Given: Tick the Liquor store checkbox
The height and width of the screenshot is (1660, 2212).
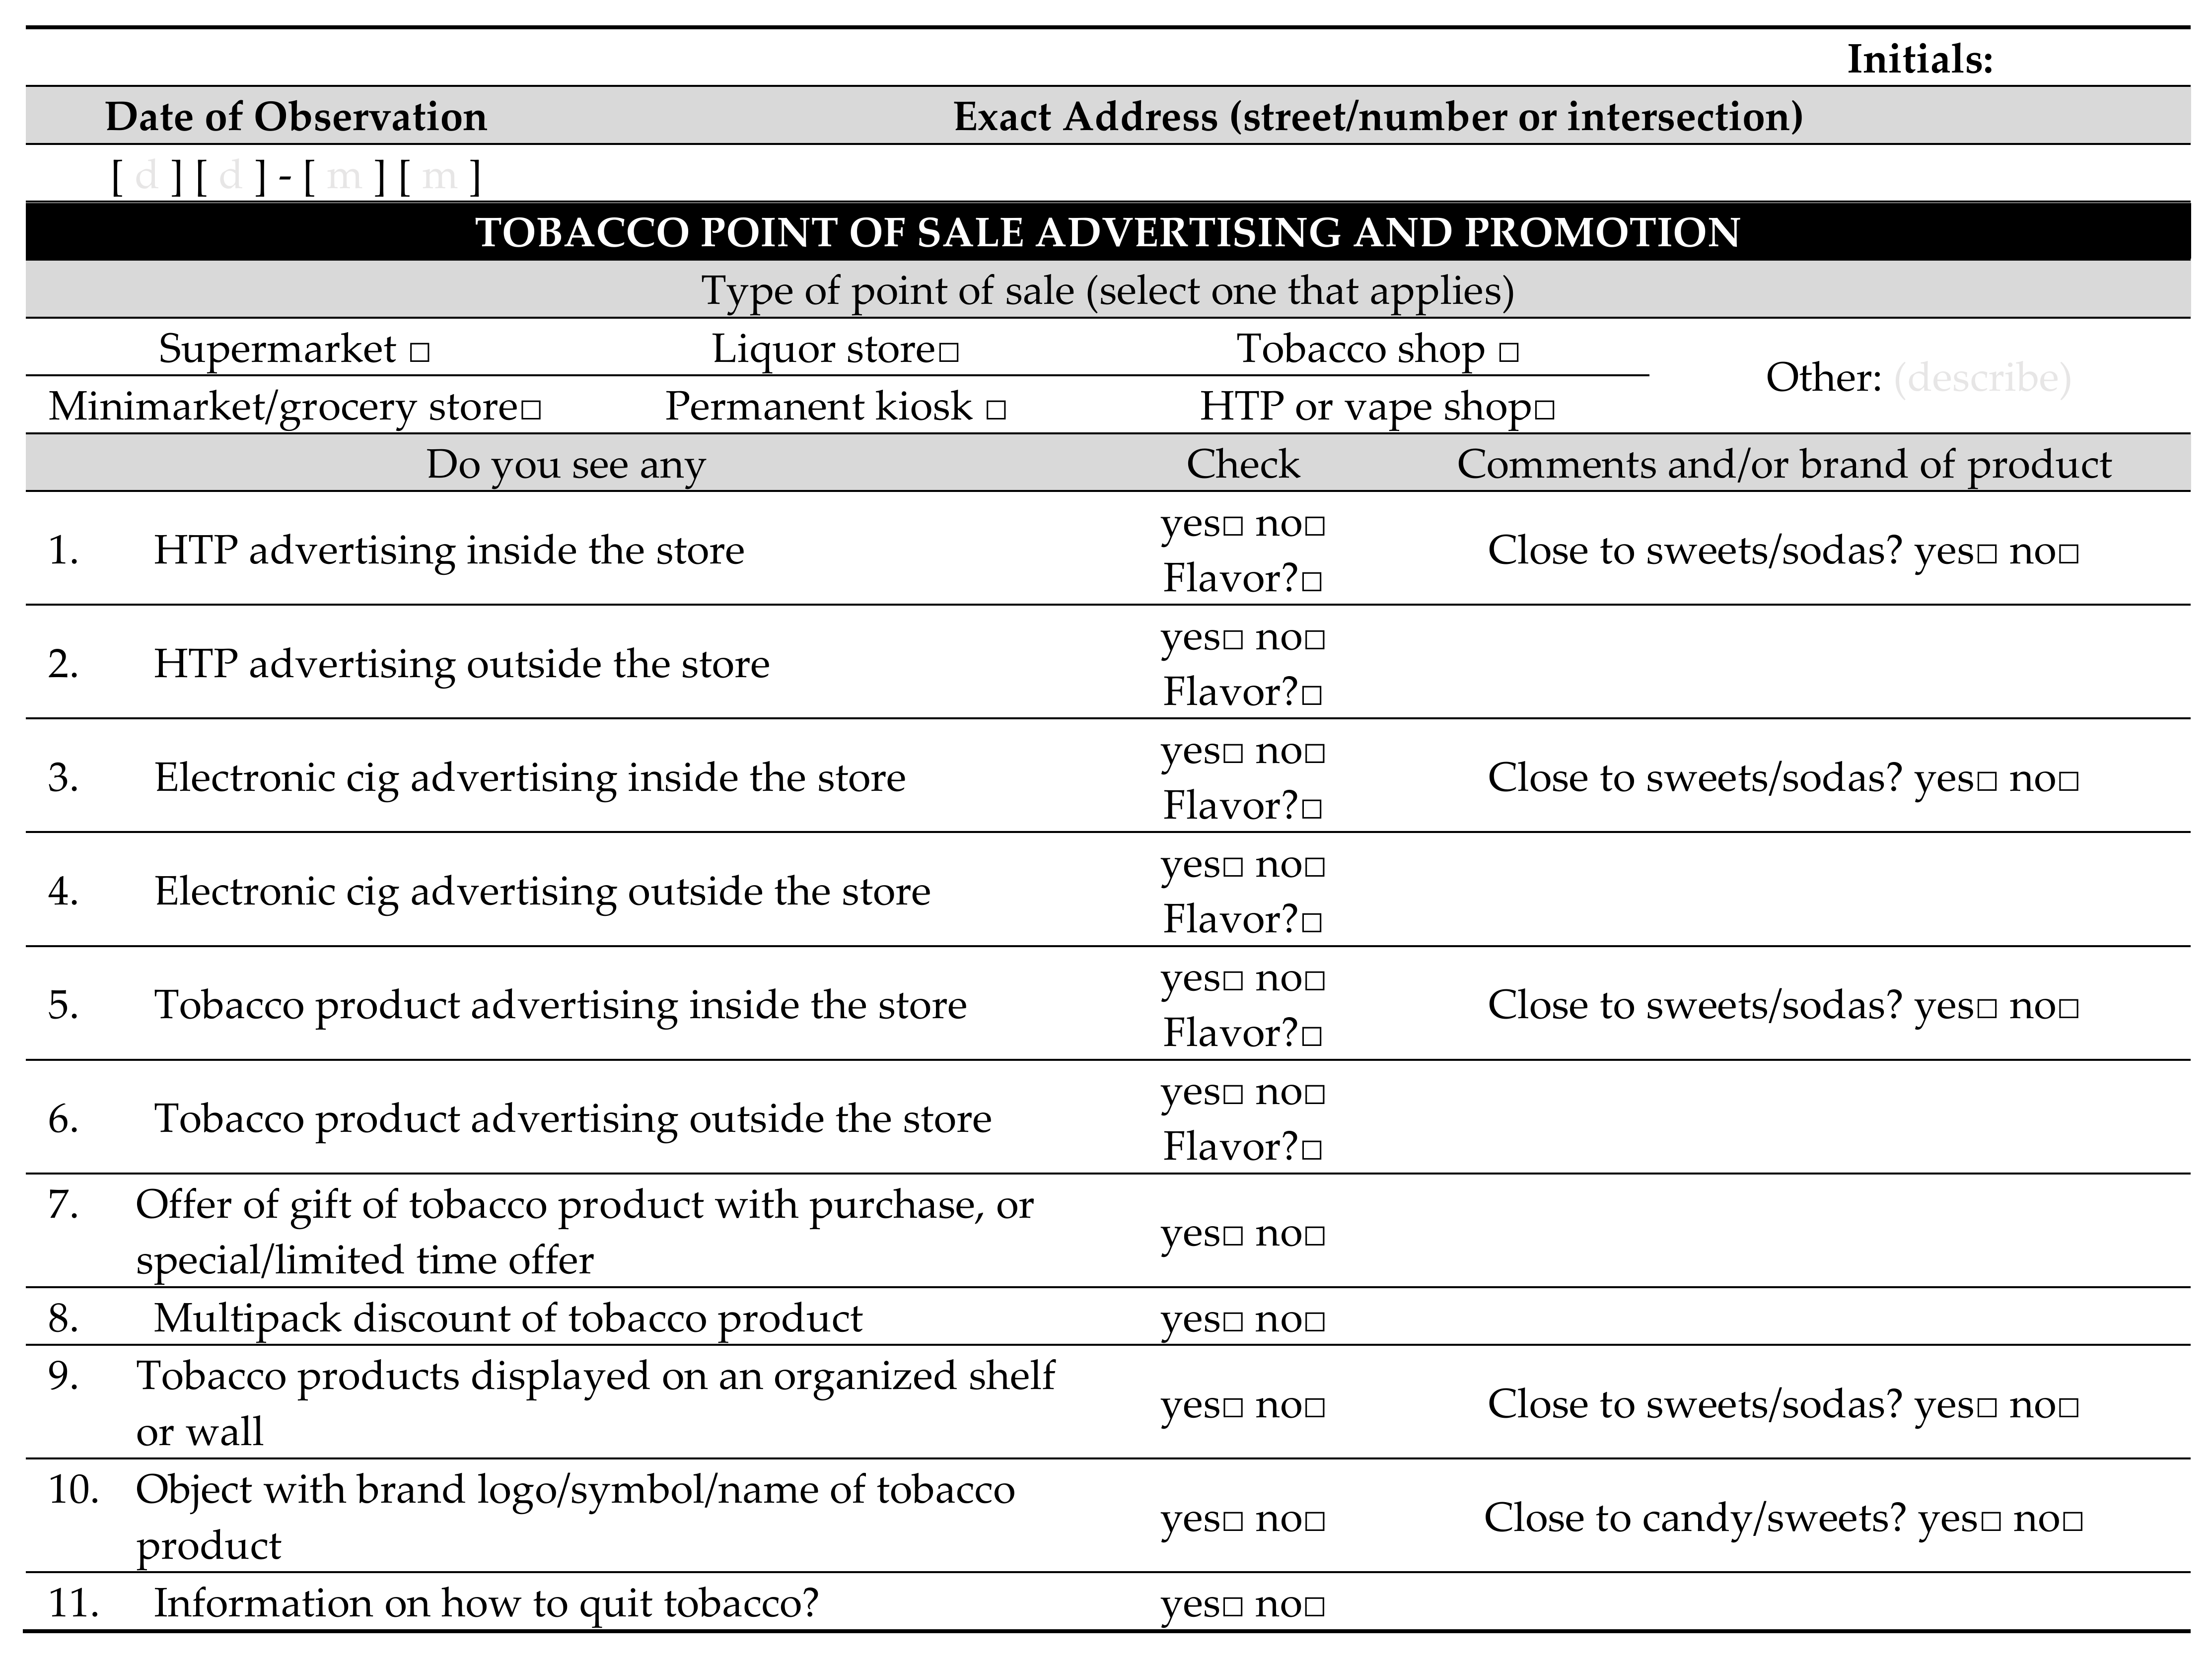Looking at the screenshot, I should [949, 353].
